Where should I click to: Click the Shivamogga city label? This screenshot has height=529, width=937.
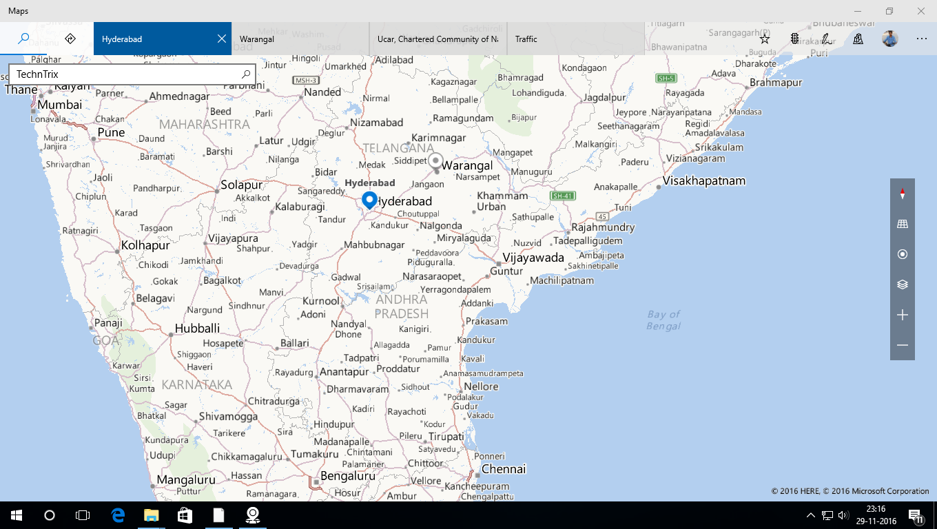click(x=228, y=416)
